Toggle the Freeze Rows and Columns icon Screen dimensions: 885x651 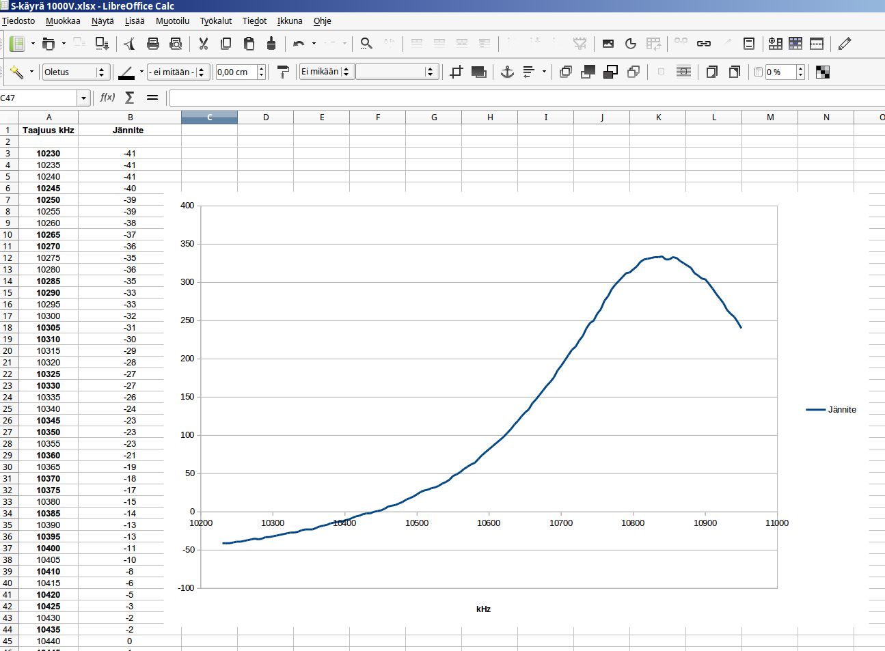[x=795, y=44]
